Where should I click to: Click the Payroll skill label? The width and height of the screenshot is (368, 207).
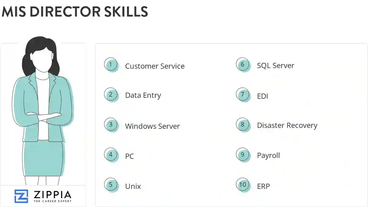[x=268, y=155]
